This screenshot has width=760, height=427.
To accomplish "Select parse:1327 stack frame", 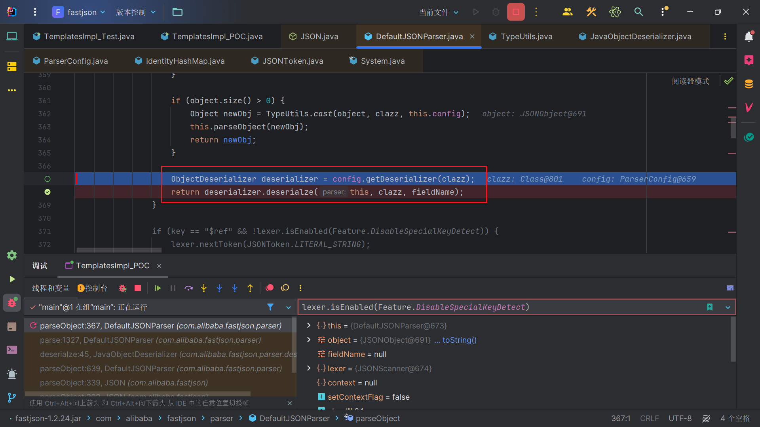I will (150, 340).
